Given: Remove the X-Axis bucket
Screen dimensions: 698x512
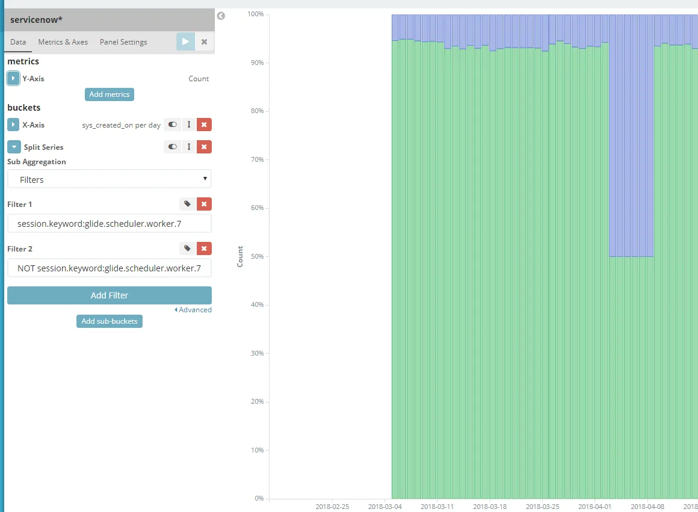Looking at the screenshot, I should point(205,125).
